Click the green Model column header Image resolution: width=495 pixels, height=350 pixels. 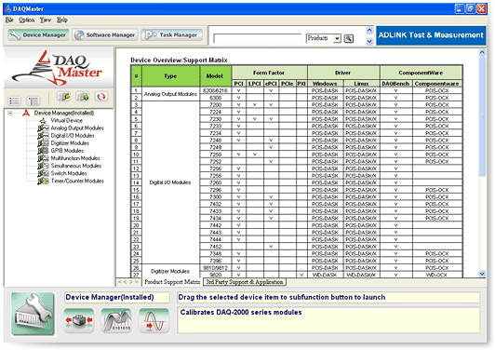[215, 76]
